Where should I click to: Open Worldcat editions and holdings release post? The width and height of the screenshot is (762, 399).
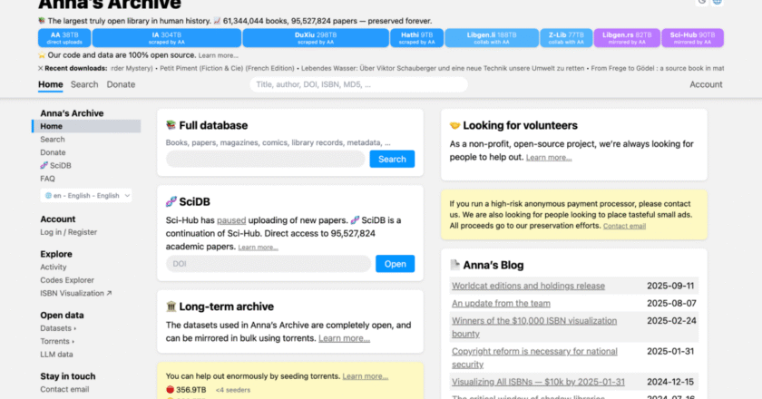coord(528,287)
